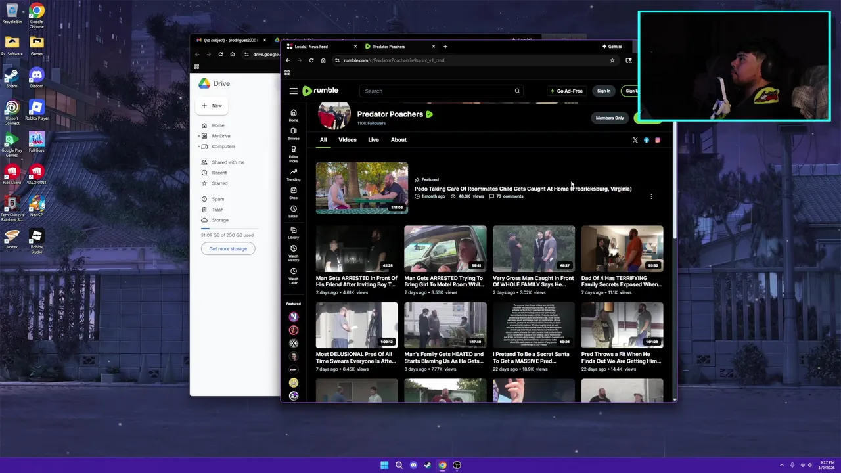841x473 pixels.
Task: Select the Videos tab on the channel
Action: tap(348, 140)
